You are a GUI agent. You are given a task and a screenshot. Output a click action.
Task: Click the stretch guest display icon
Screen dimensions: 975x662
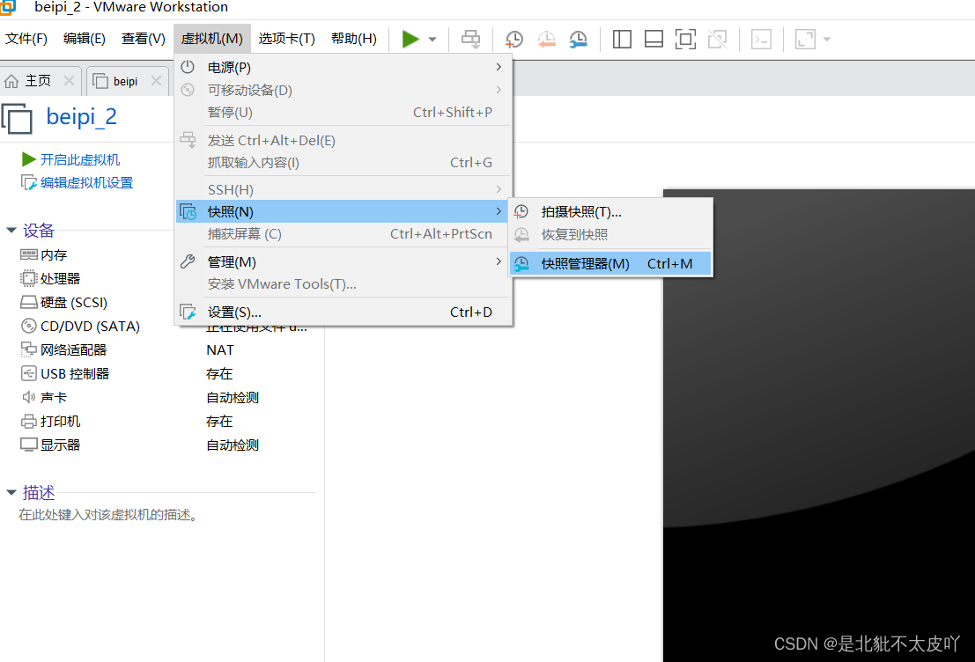[805, 39]
